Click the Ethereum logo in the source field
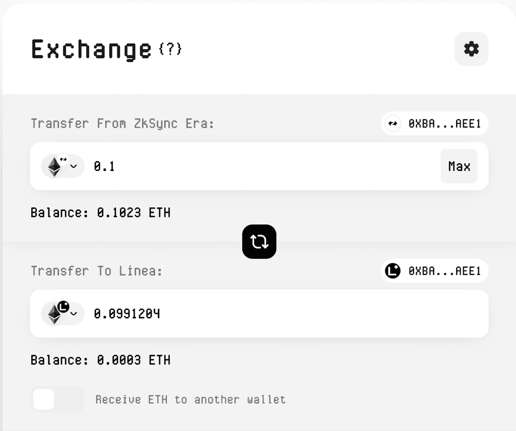This screenshot has height=431, width=516. (54, 167)
